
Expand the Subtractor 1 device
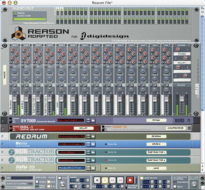tap(2, 152)
